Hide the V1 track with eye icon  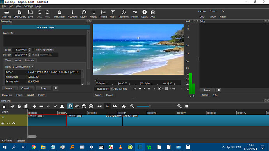[x=14, y=123]
